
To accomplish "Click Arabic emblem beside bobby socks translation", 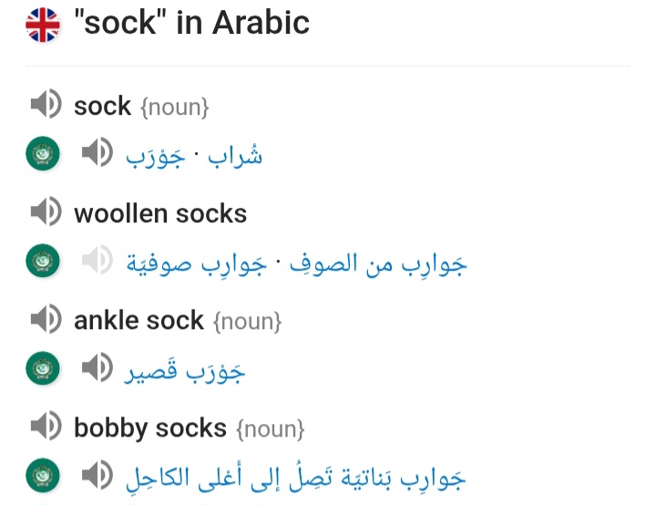I will tap(43, 475).
